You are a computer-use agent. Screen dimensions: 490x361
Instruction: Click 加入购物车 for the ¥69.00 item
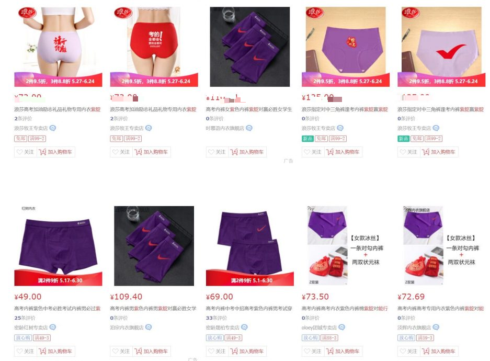tap(247, 351)
